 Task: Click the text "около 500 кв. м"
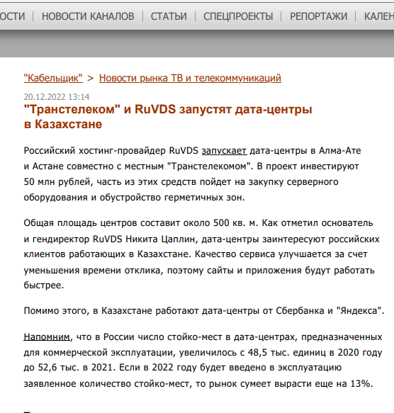[x=221, y=223]
